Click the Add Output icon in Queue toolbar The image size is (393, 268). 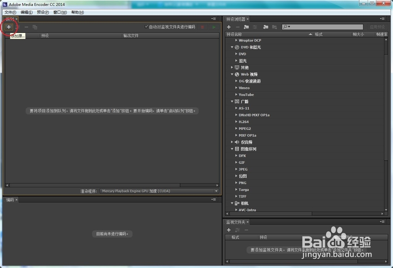(18, 27)
